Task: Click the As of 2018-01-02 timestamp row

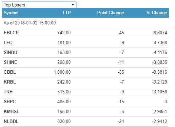Action: [85, 23]
